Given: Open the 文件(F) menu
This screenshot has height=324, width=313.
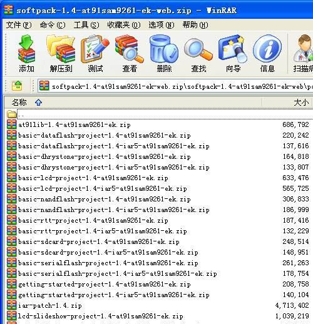Looking at the screenshot, I should click(x=19, y=25).
